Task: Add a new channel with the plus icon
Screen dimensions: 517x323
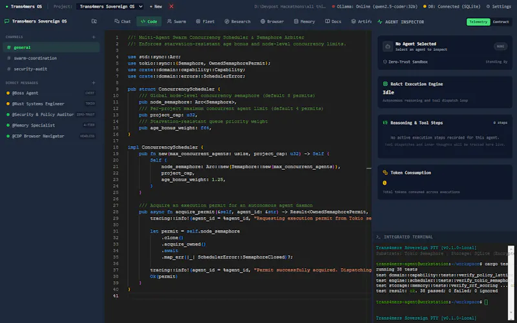Action: [x=94, y=37]
